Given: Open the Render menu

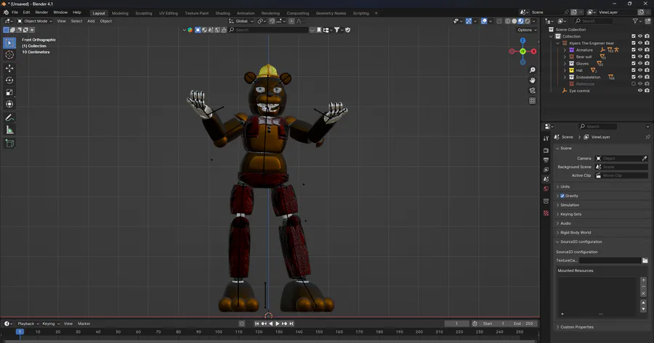Looking at the screenshot, I should tap(41, 12).
